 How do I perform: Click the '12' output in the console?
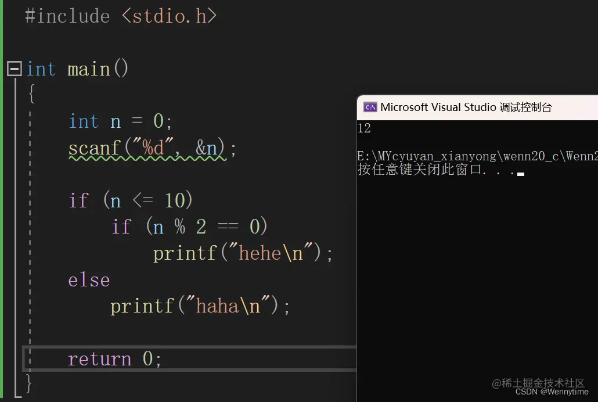[364, 128]
